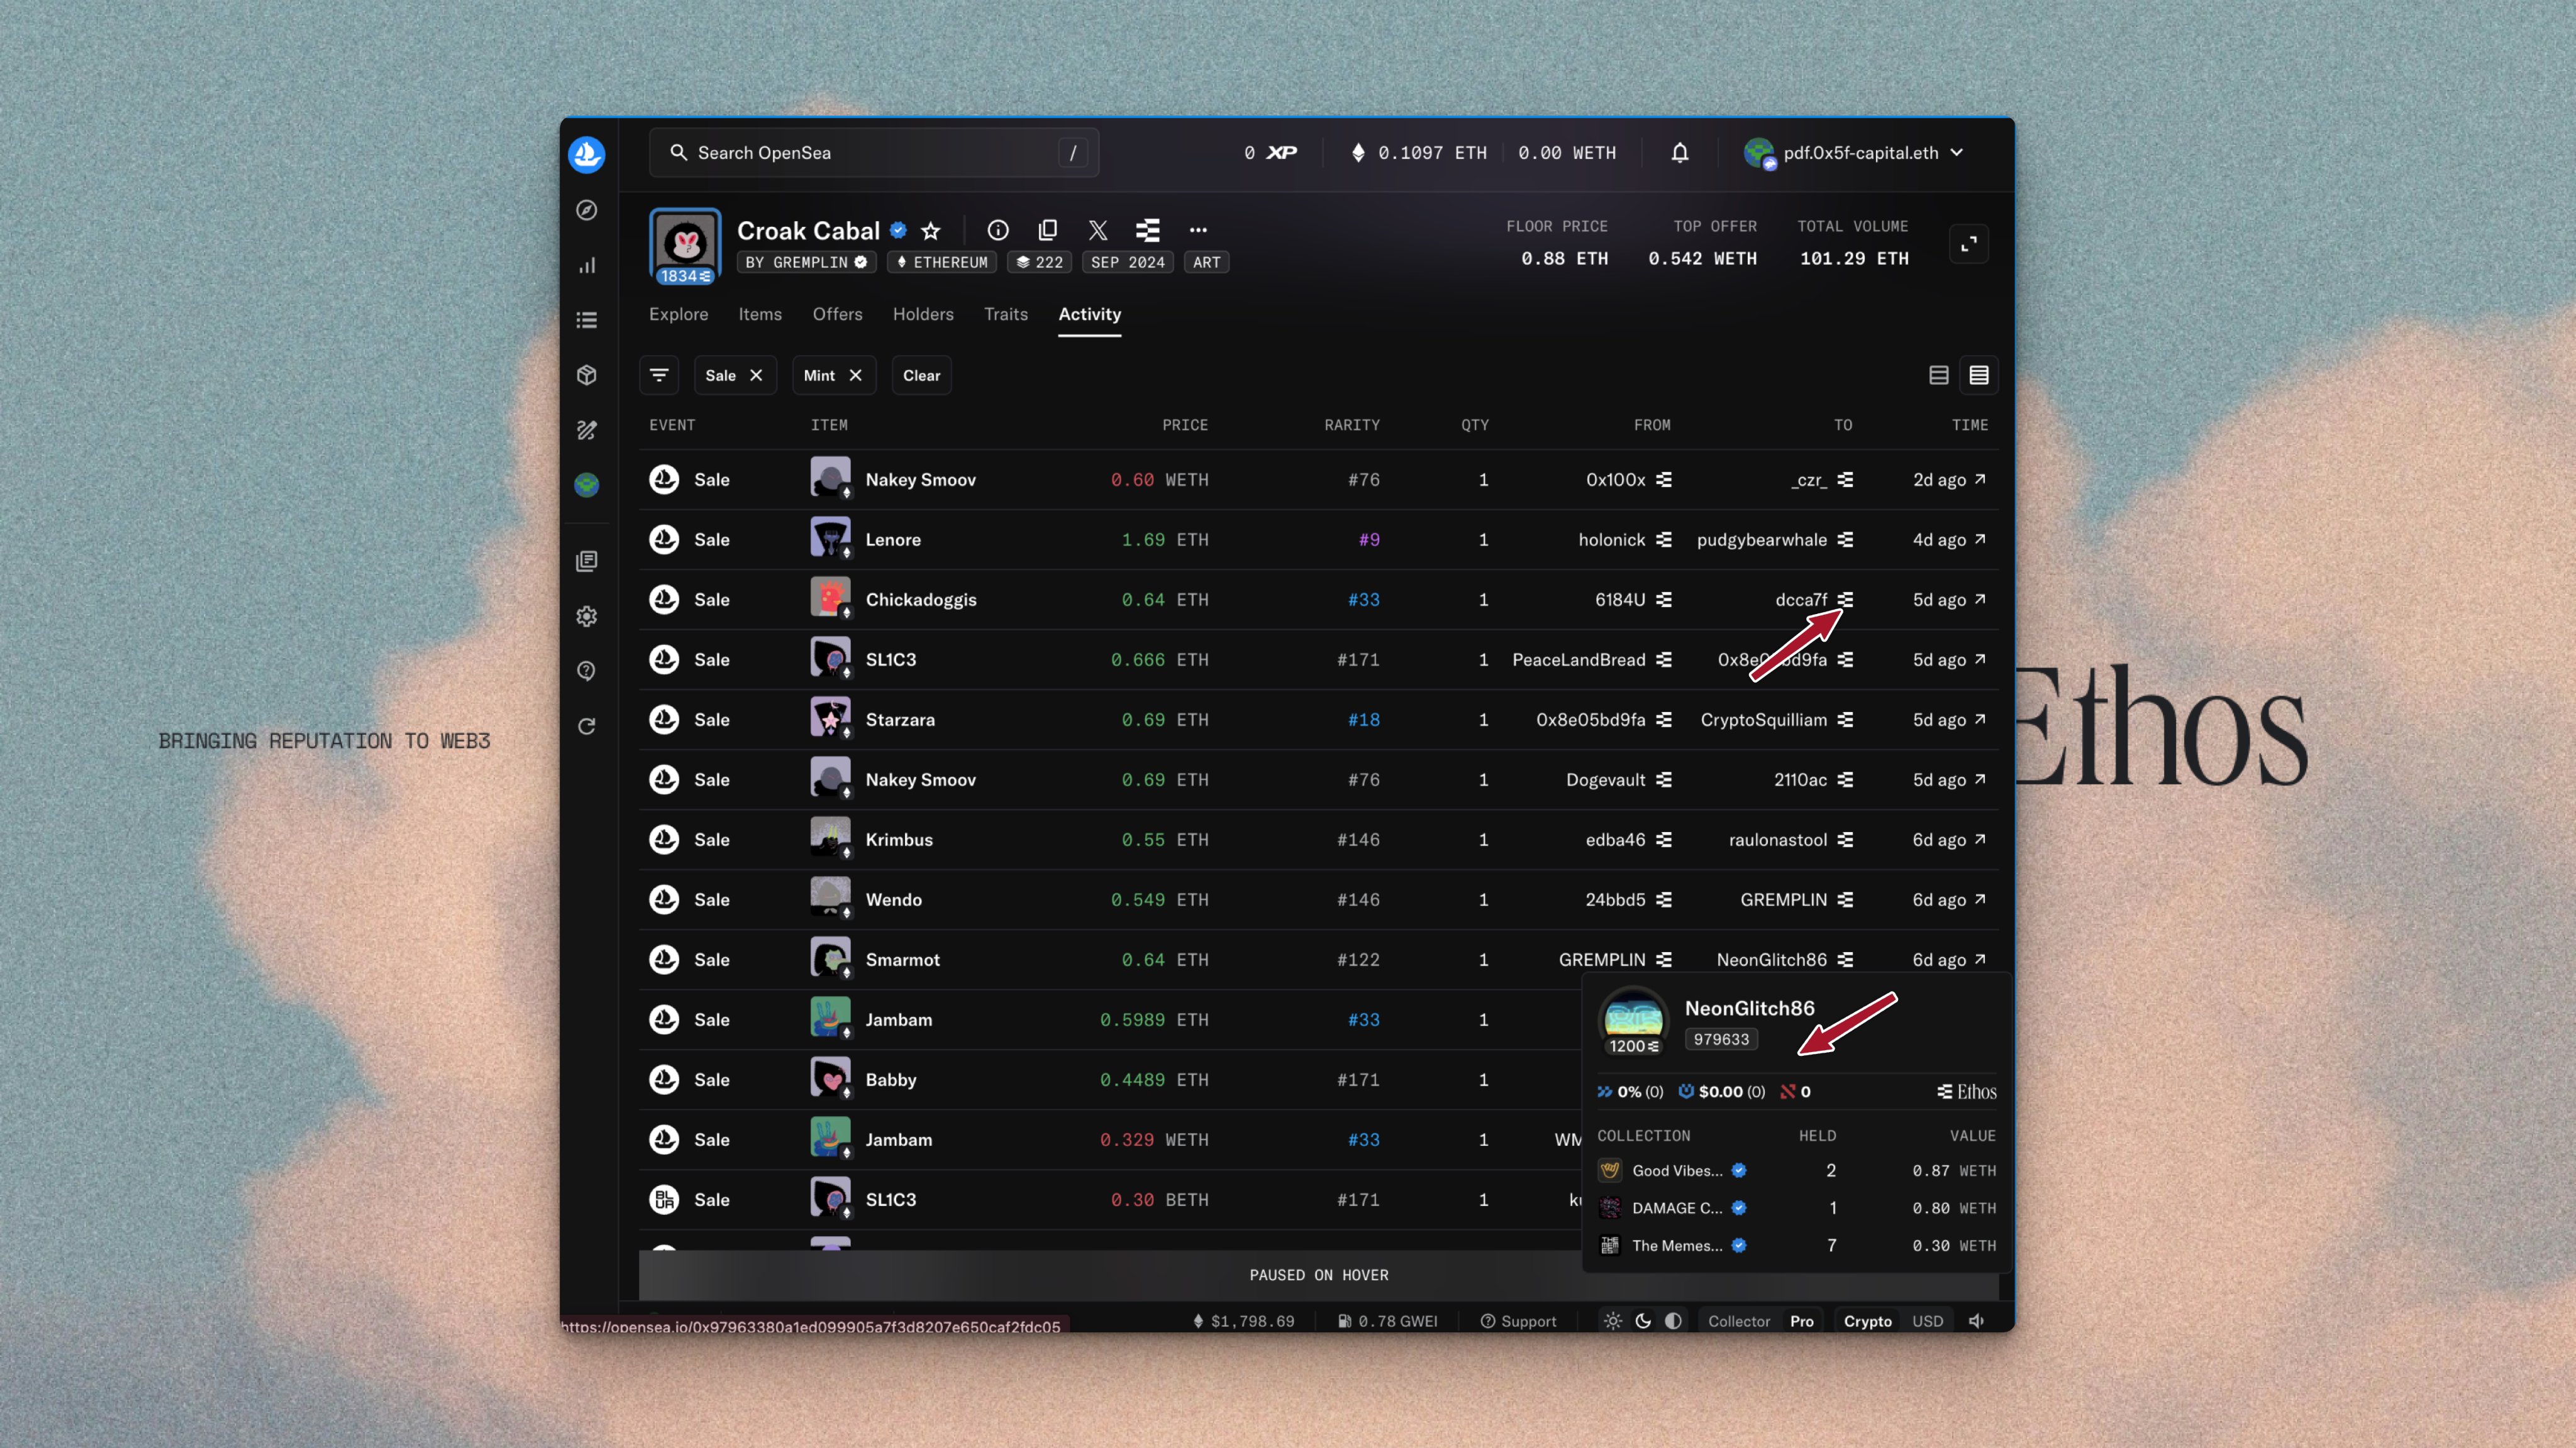The height and width of the screenshot is (1448, 2576).
Task: Open the pdf.0x5f-capital.eth account dropdown
Action: coord(1854,153)
